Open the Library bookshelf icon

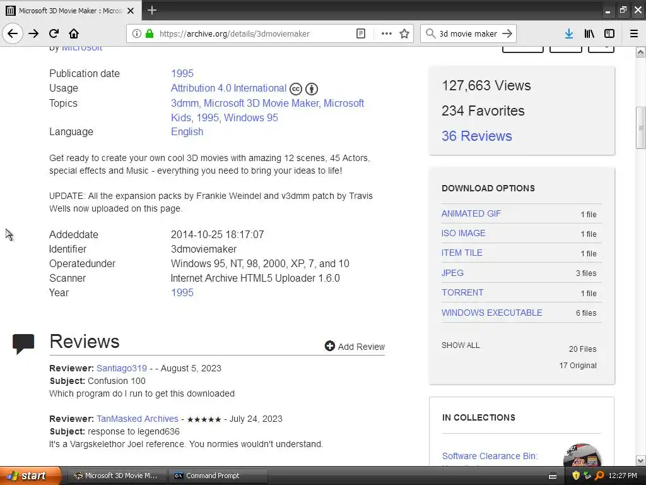coord(589,33)
